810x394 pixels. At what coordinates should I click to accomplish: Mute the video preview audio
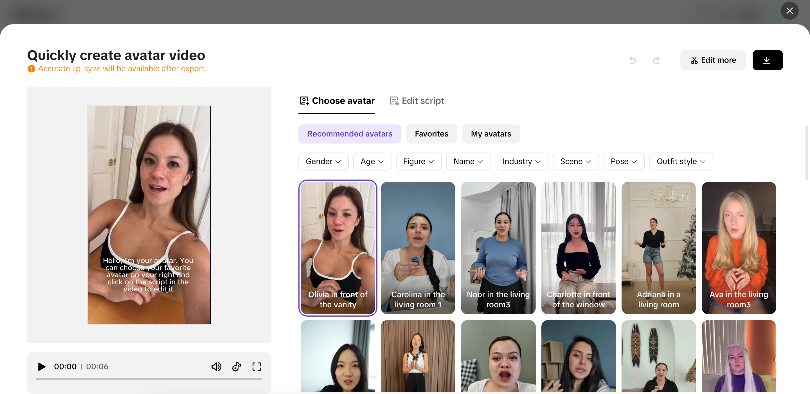(x=216, y=367)
